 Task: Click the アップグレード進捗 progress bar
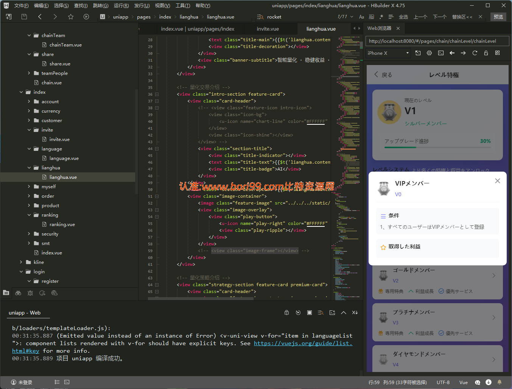[437, 147]
